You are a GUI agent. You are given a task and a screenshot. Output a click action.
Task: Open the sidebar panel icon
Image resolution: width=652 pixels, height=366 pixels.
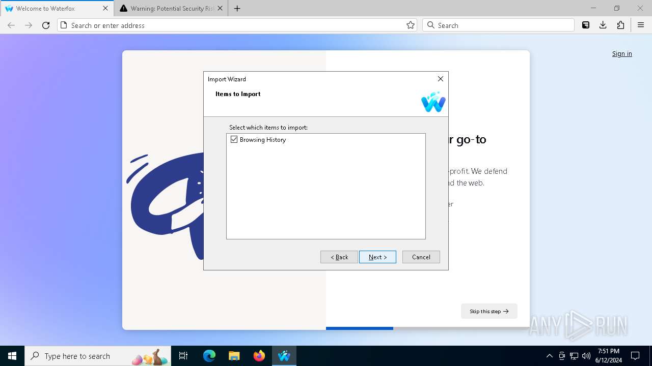pyautogui.click(x=586, y=25)
